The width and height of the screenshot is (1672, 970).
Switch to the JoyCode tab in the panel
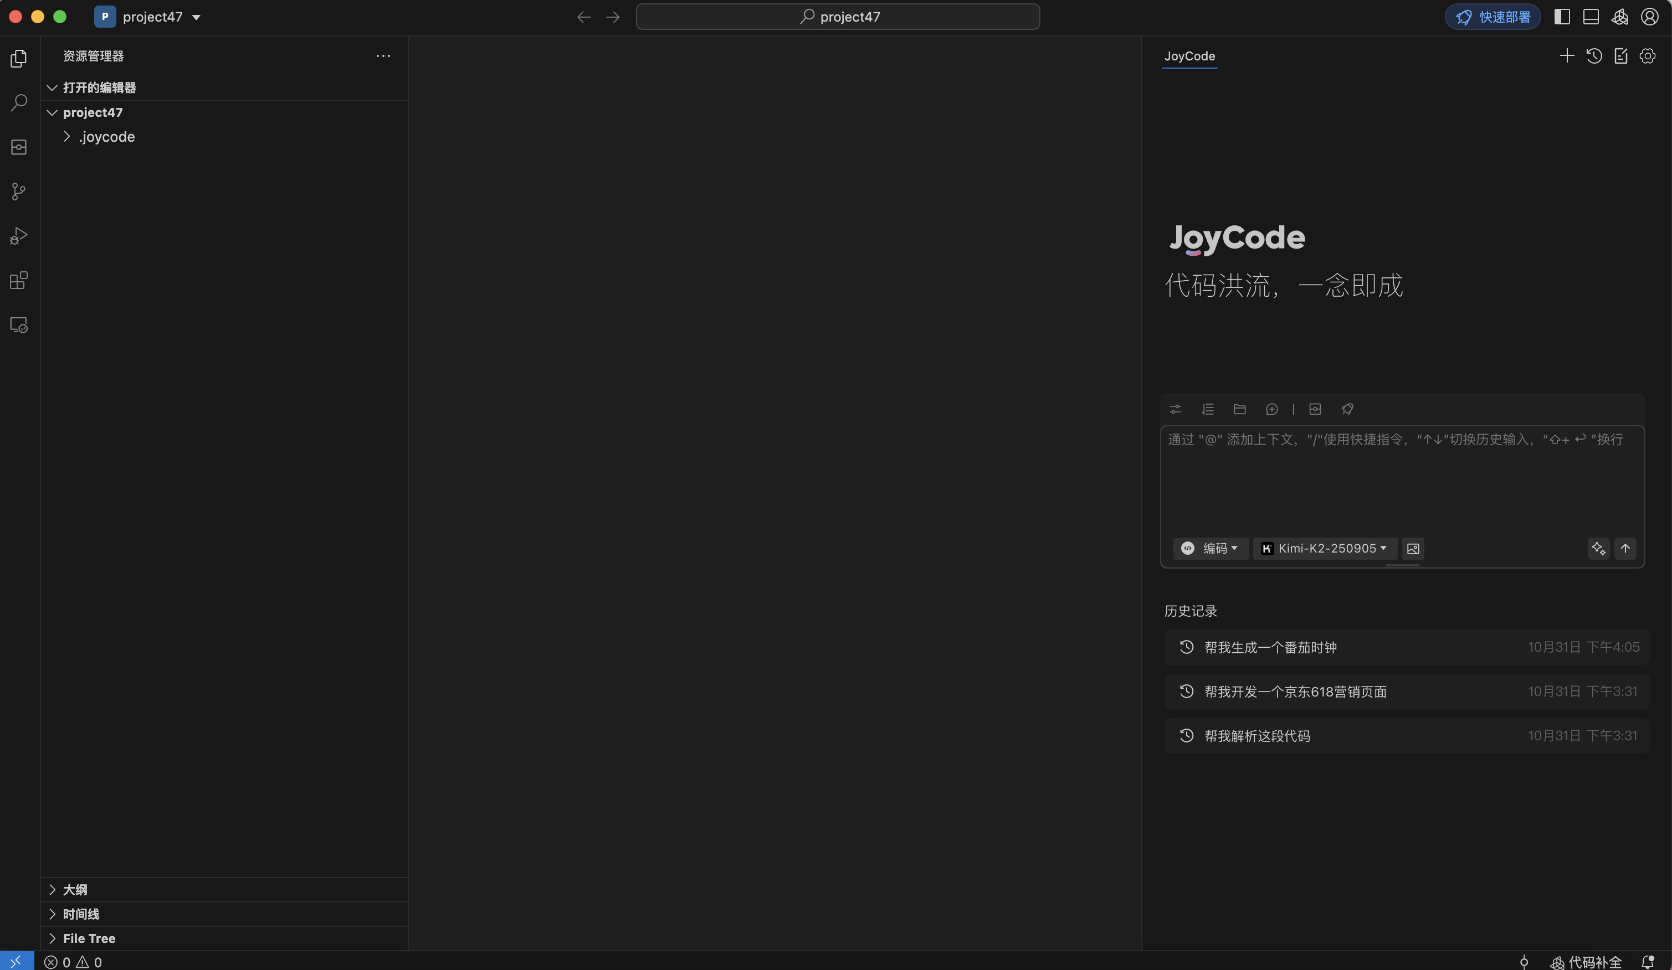coord(1189,56)
